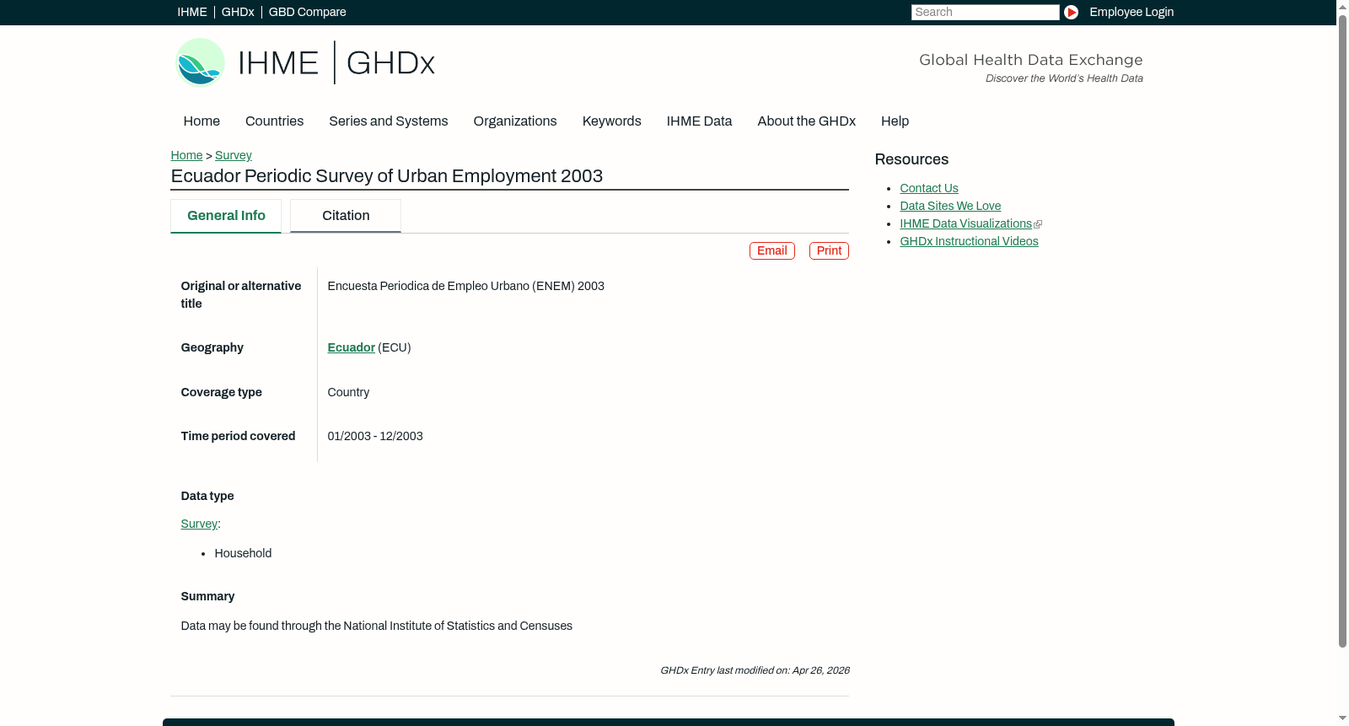Focus the Search input field

[985, 12]
